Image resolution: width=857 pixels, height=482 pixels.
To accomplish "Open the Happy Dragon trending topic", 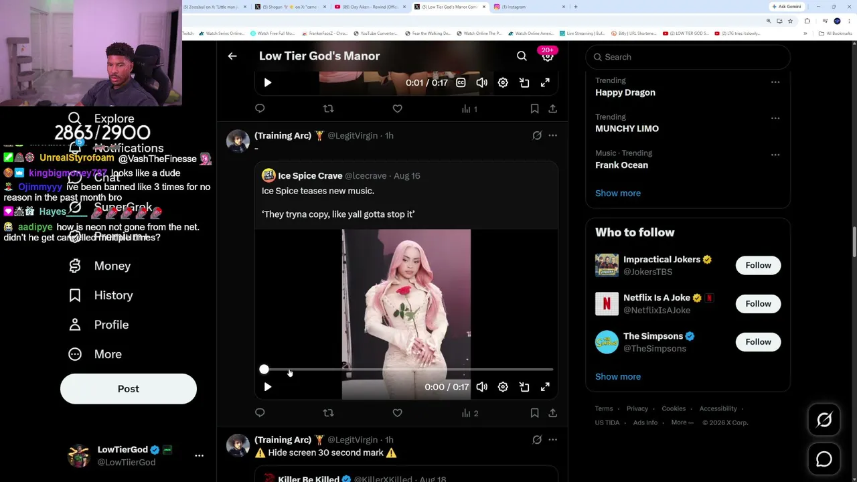I will (x=625, y=92).
